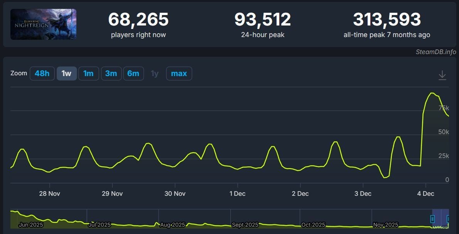The image size is (459, 234).
Task: Click the 313,593 all-time peak figure
Action: [x=387, y=20]
